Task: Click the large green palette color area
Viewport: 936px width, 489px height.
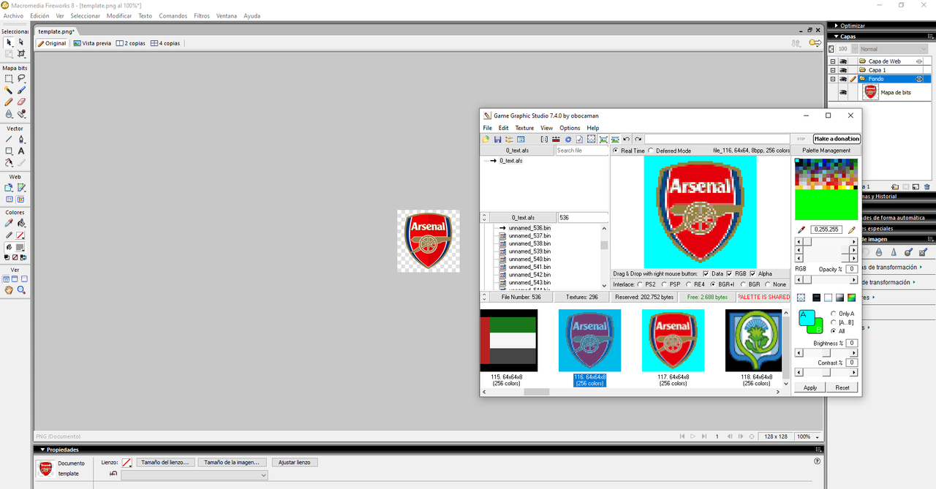Action: (x=826, y=205)
